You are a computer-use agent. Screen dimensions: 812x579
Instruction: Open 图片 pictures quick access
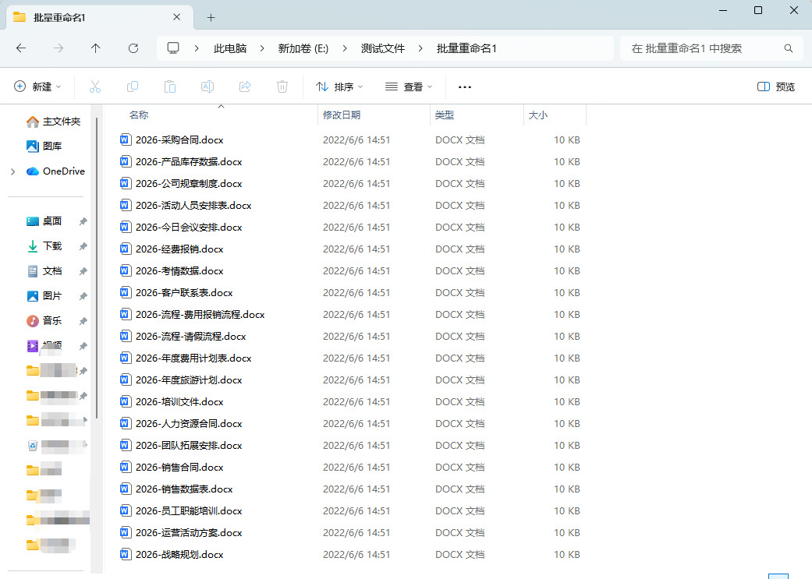[44, 295]
